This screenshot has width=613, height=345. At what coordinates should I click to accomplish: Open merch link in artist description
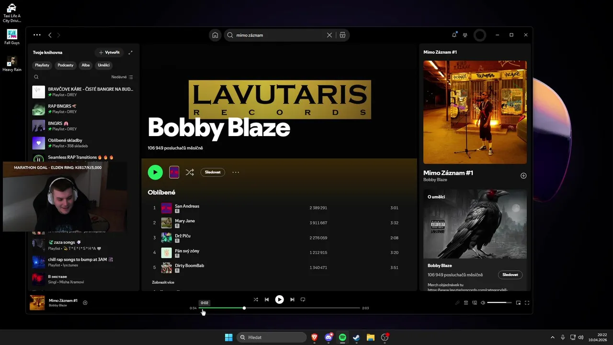coord(467,290)
